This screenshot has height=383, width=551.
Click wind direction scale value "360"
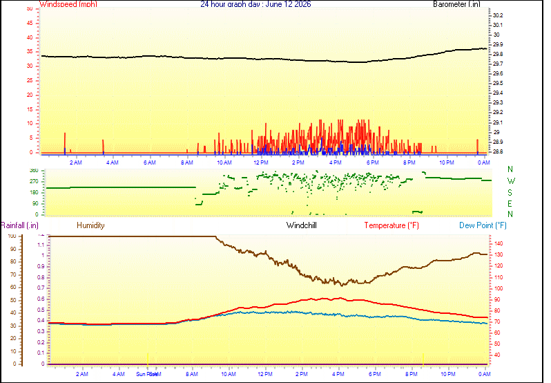point(34,170)
